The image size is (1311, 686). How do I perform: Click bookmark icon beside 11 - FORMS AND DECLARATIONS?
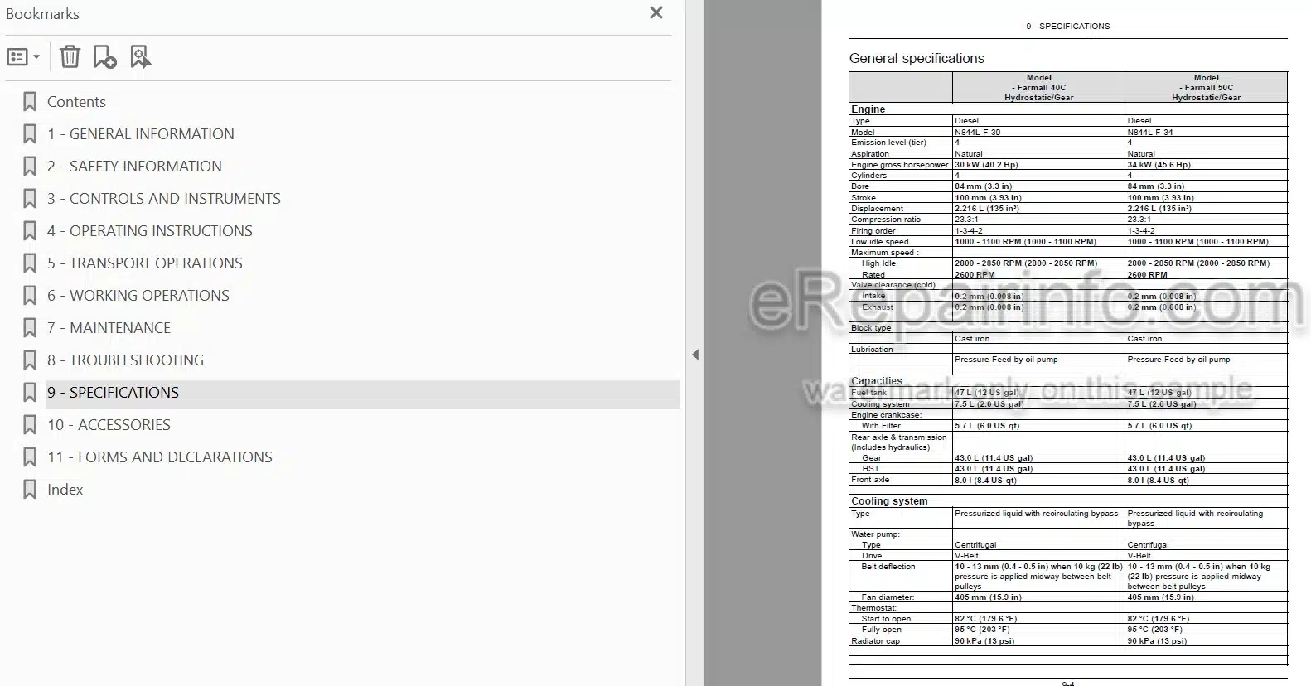(x=30, y=457)
